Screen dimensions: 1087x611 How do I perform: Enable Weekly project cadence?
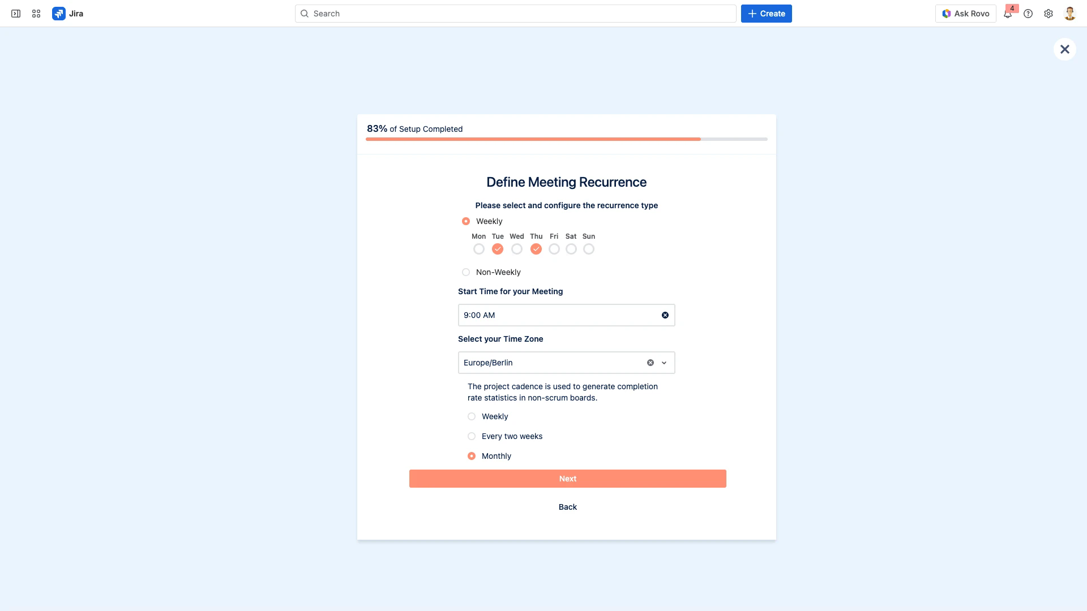tap(471, 416)
